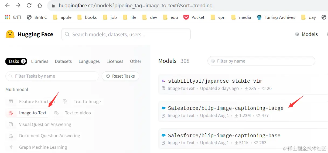Open the stabilityai/japanese-stable-vlm model
Viewport: 328px width, 153px height.
click(x=215, y=81)
